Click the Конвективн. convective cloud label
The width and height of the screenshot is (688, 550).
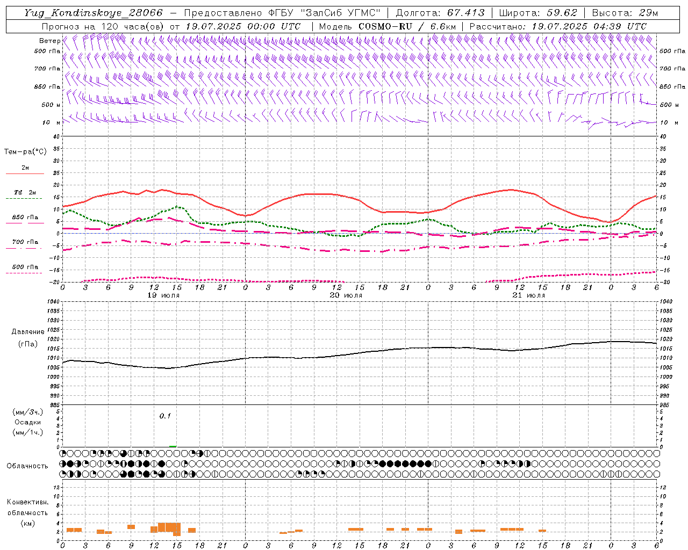coord(28,502)
